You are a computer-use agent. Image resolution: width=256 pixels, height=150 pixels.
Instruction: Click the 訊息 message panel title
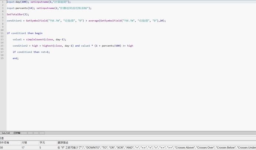coord(2,138)
